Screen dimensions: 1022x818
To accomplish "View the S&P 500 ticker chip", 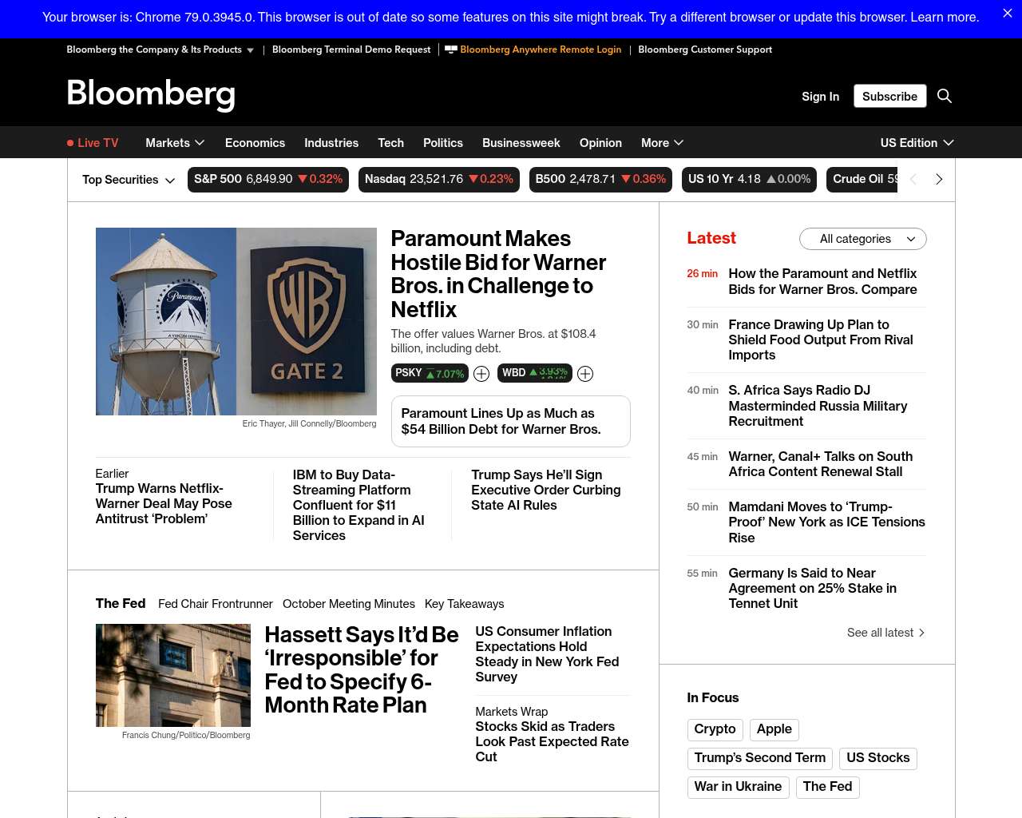I will (267, 180).
